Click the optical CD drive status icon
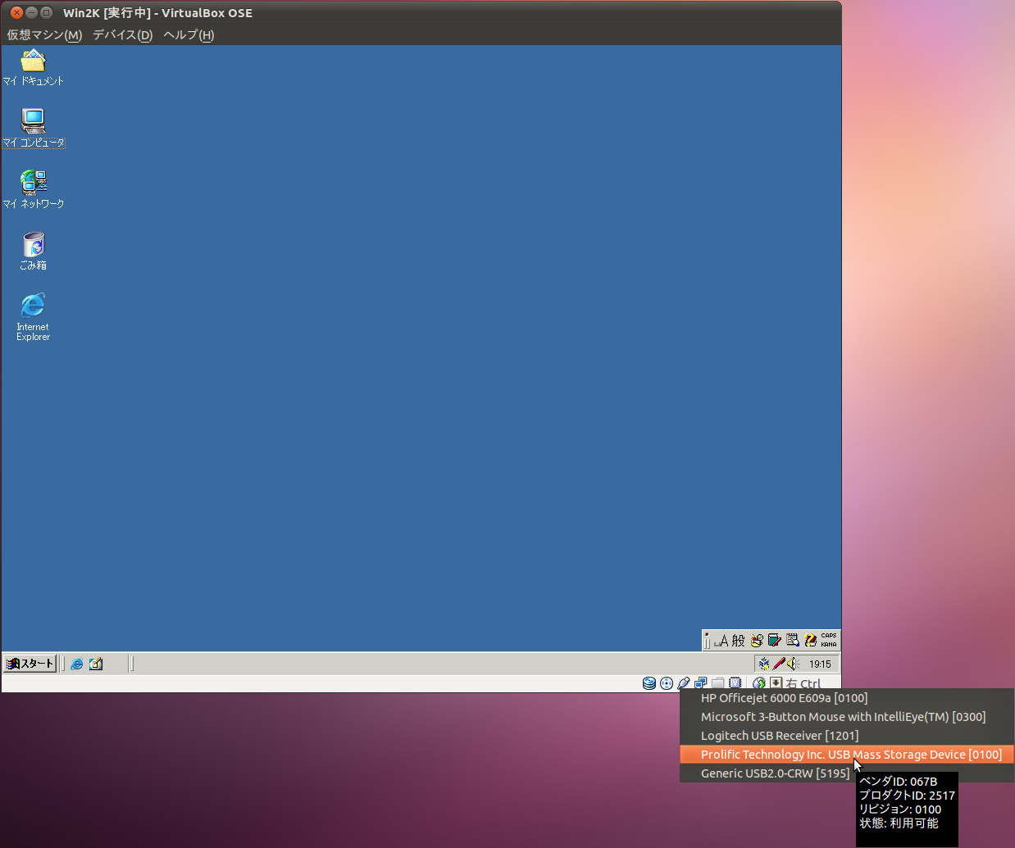Viewport: 1015px width, 848px height. coord(667,683)
